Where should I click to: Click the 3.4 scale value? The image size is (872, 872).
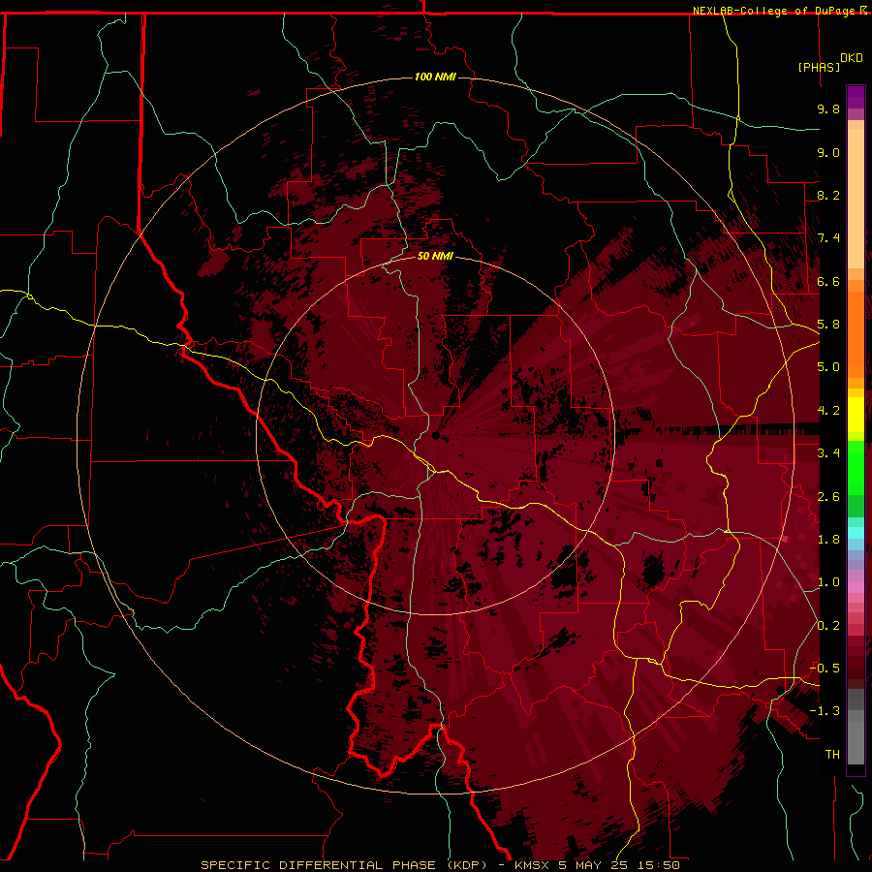(828, 453)
